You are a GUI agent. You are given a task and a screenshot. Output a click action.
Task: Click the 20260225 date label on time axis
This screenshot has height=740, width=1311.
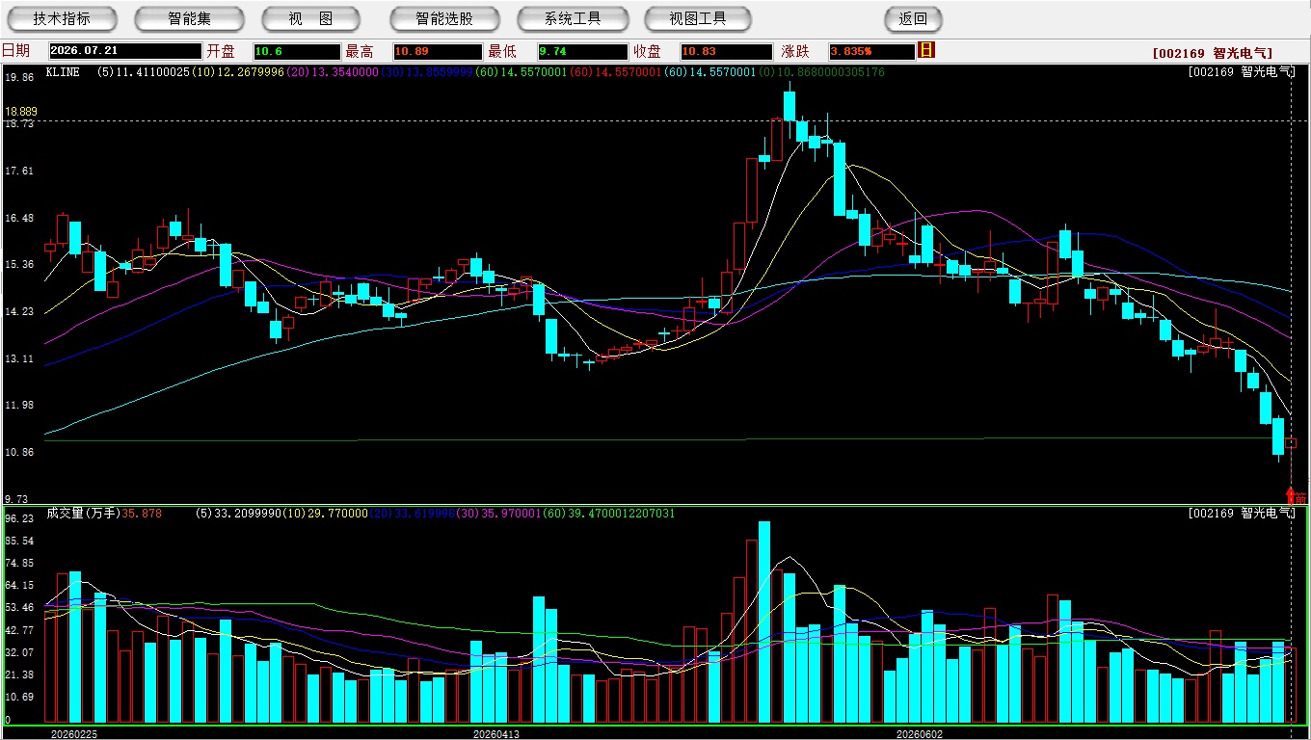pyautogui.click(x=74, y=733)
